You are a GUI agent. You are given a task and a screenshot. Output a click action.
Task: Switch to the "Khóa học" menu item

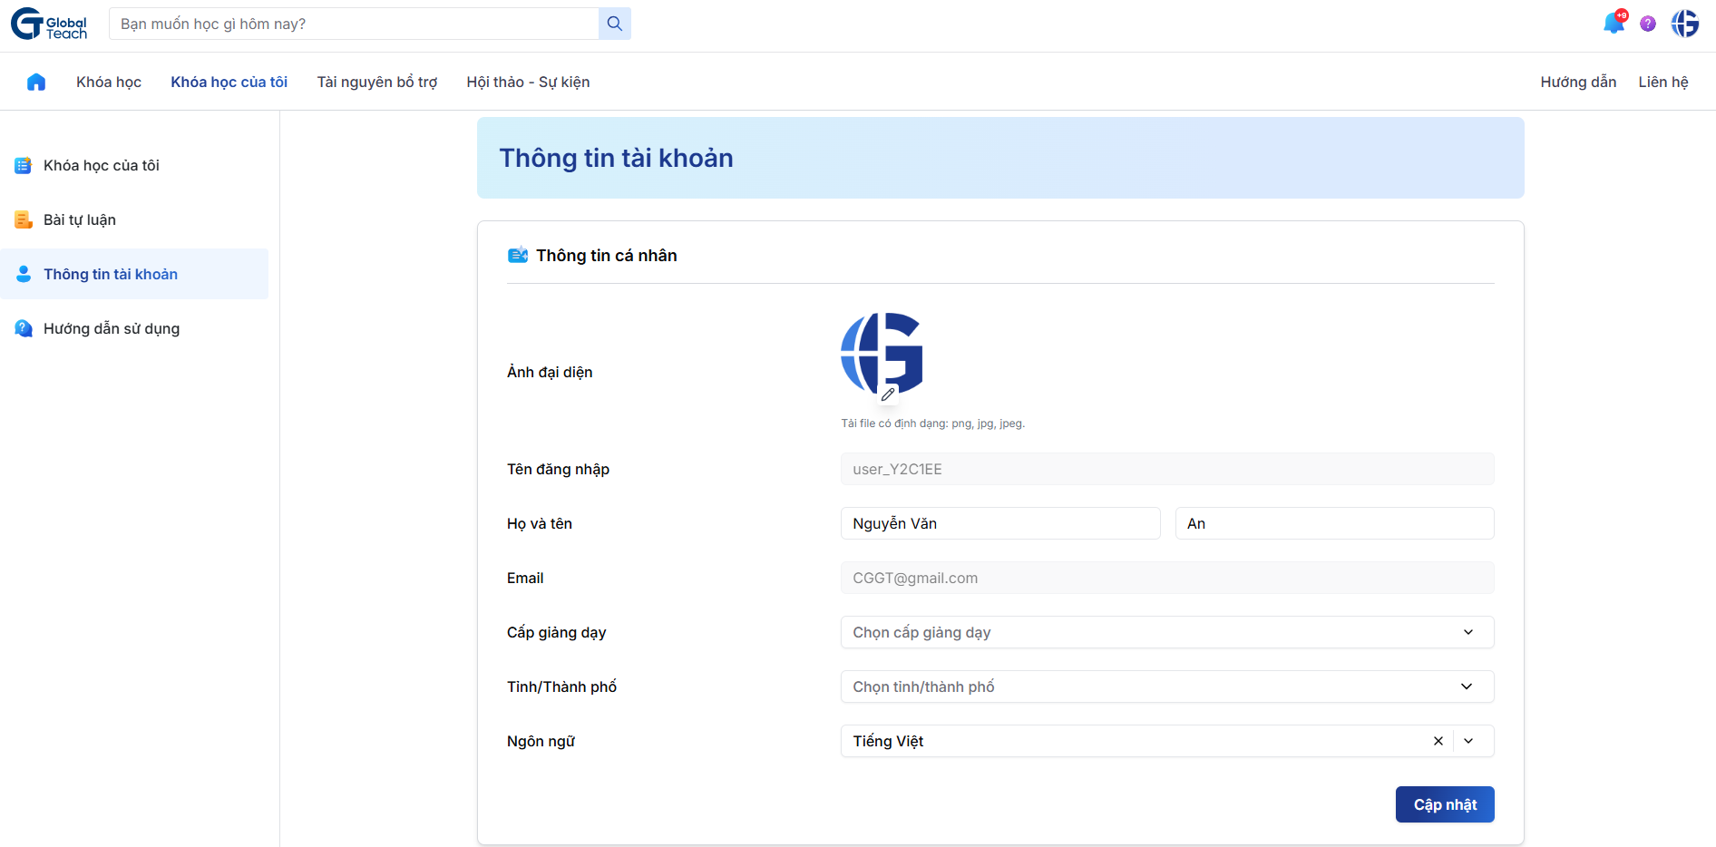pyautogui.click(x=108, y=81)
